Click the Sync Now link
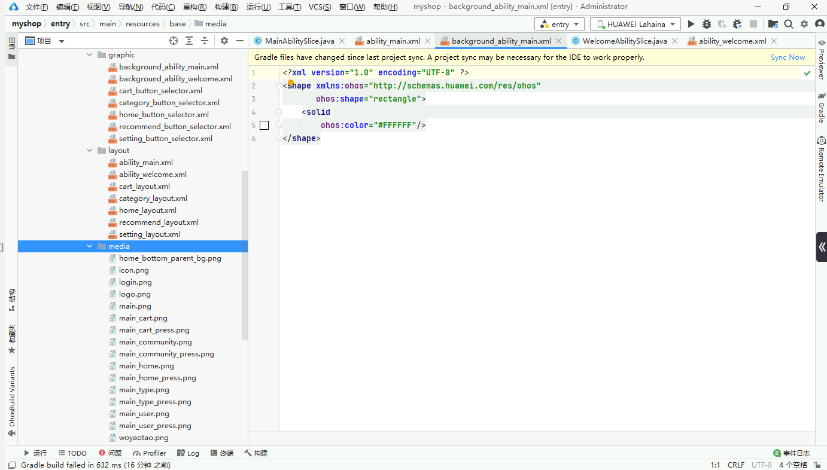827x470 pixels. tap(788, 57)
